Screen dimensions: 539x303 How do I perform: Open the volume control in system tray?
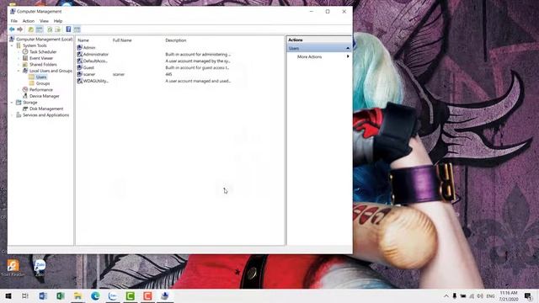point(480,295)
